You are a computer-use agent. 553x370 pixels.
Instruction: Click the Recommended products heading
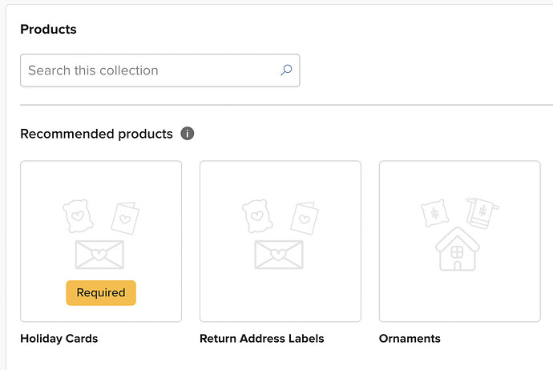[x=97, y=134]
